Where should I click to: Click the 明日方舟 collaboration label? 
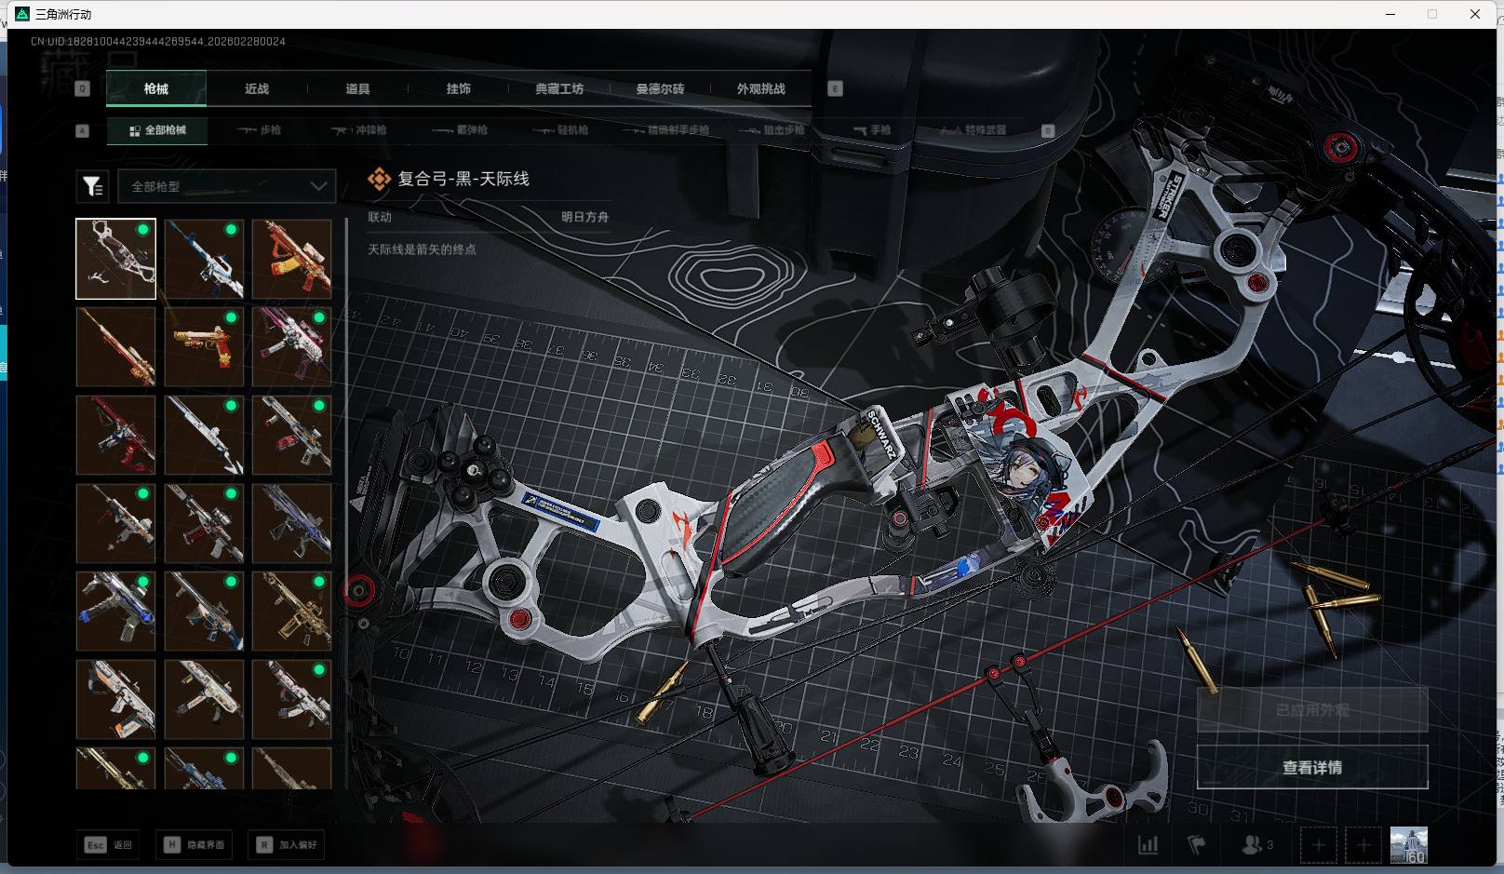(584, 217)
